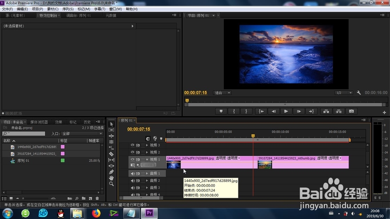Open the 编辑(E) menu
This screenshot has height=219, width=390.
(22, 9)
